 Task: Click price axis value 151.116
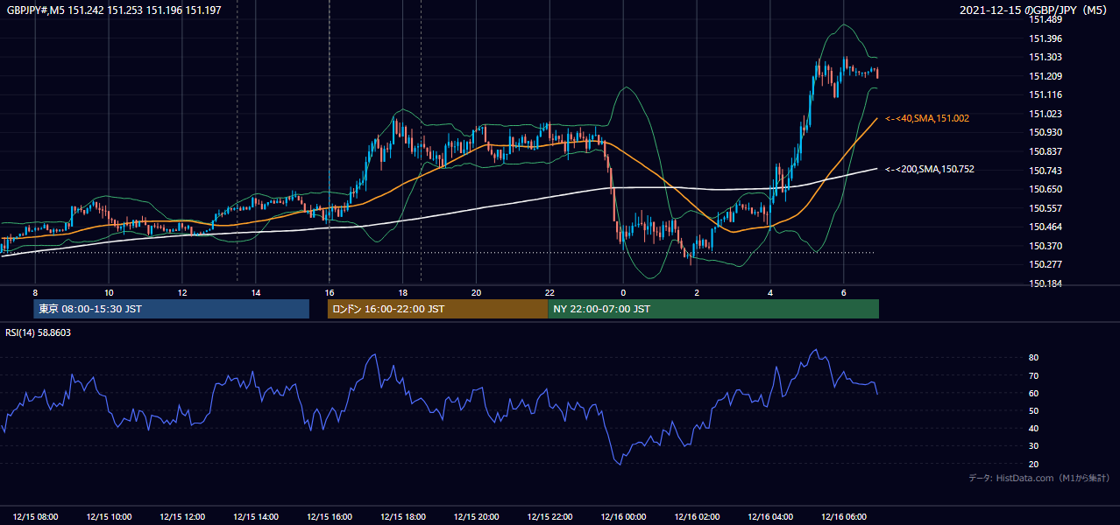click(x=1046, y=95)
